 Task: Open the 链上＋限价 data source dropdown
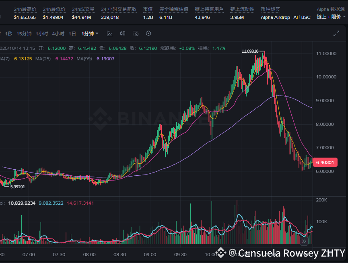pyautogui.click(x=331, y=17)
